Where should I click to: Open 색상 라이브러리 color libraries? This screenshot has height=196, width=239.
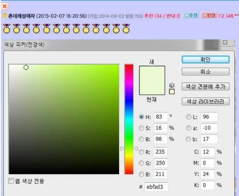point(206,102)
